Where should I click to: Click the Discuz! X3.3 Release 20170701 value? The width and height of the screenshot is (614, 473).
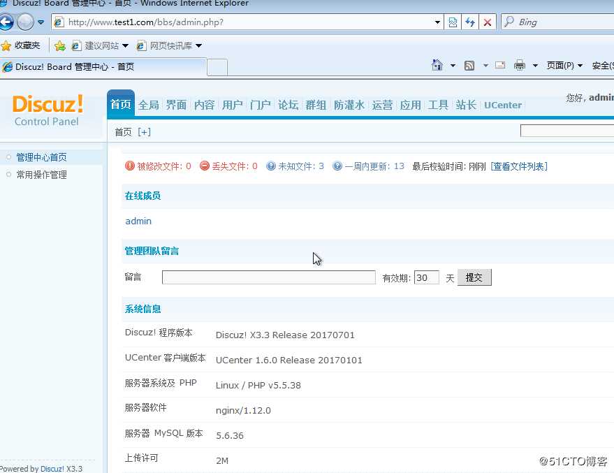[x=285, y=335]
